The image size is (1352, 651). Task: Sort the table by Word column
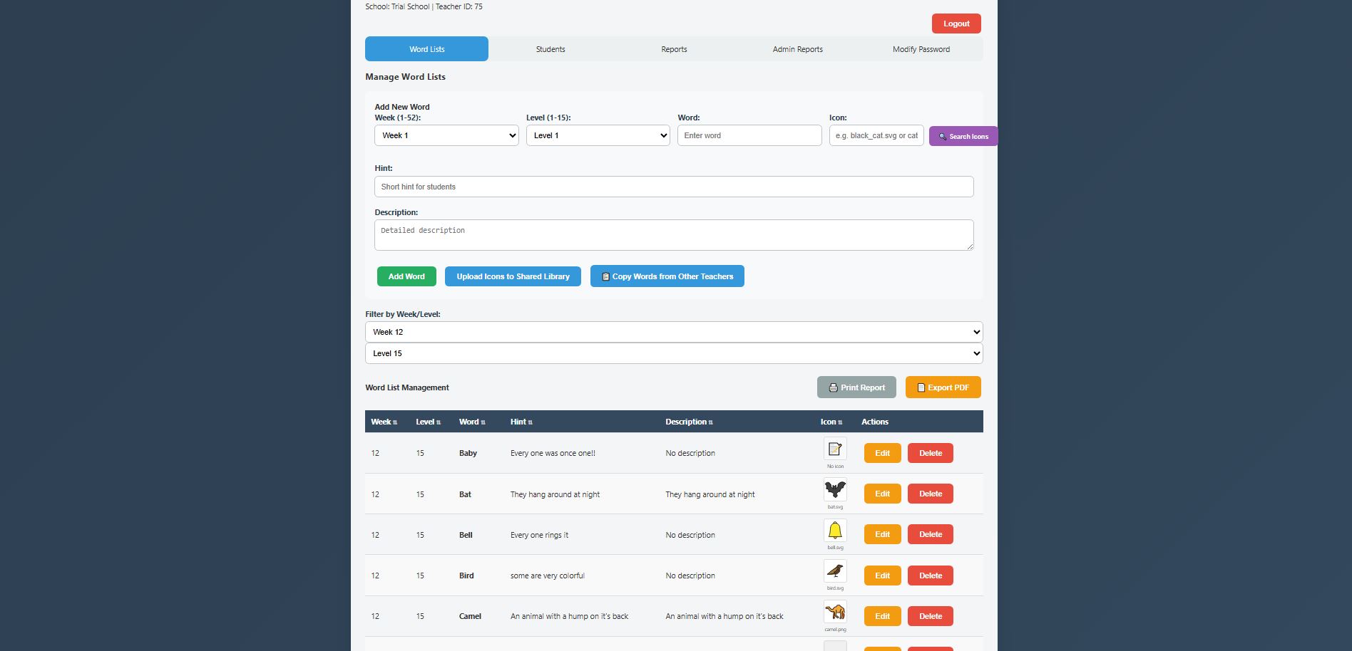coord(471,422)
